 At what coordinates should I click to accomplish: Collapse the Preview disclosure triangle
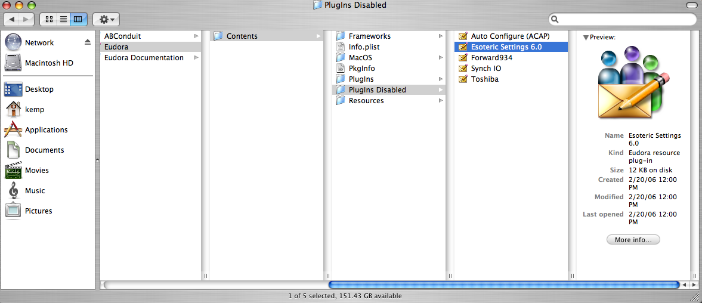pos(586,38)
